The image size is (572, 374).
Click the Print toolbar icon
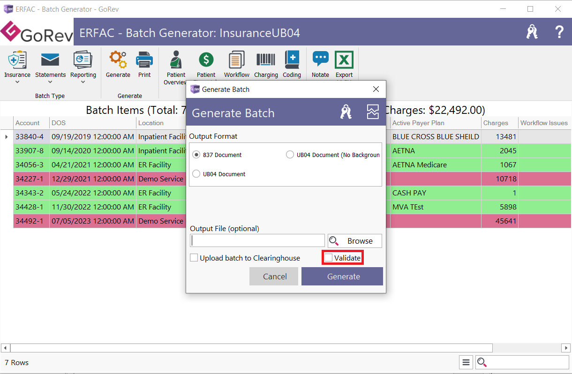point(144,60)
